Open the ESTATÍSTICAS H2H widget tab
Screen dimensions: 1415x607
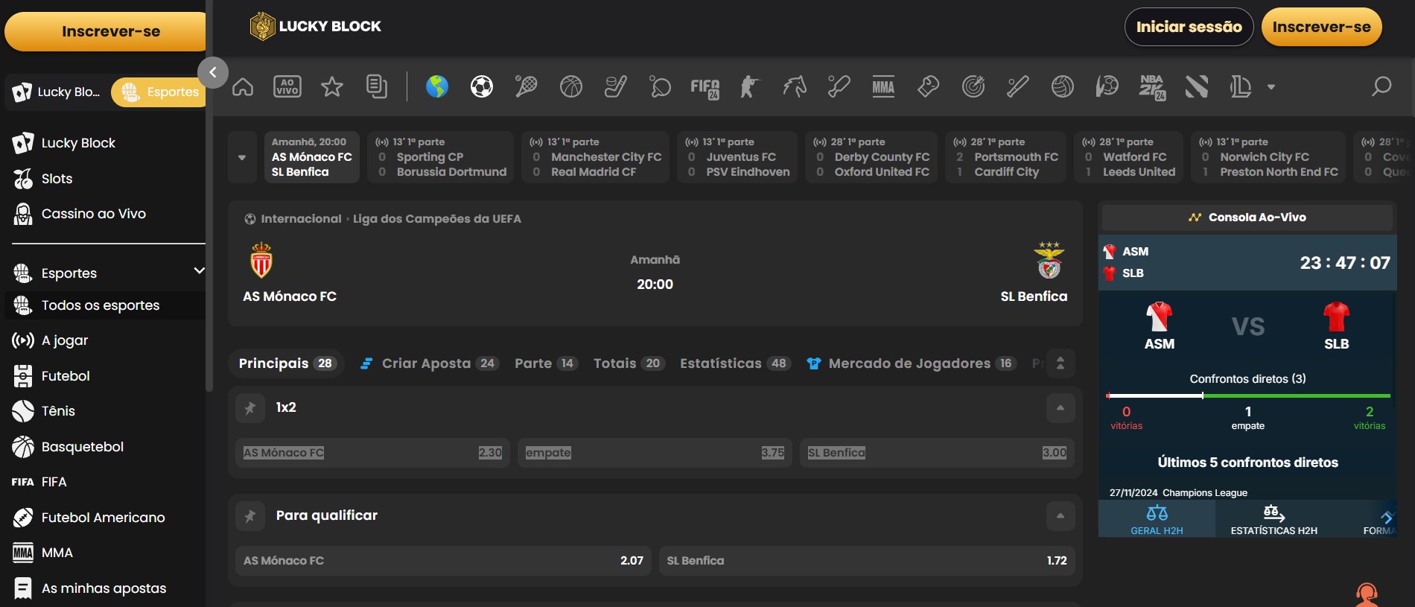coord(1274,519)
